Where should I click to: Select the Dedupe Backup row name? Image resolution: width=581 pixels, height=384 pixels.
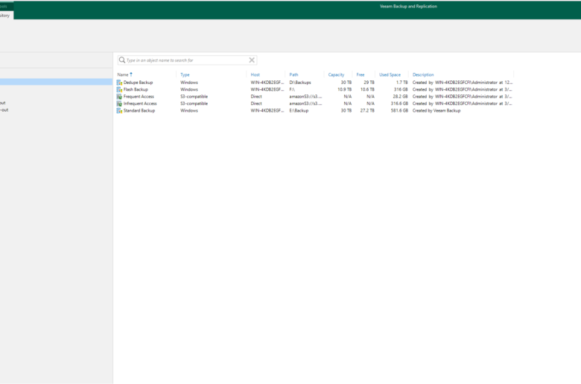pyautogui.click(x=139, y=83)
